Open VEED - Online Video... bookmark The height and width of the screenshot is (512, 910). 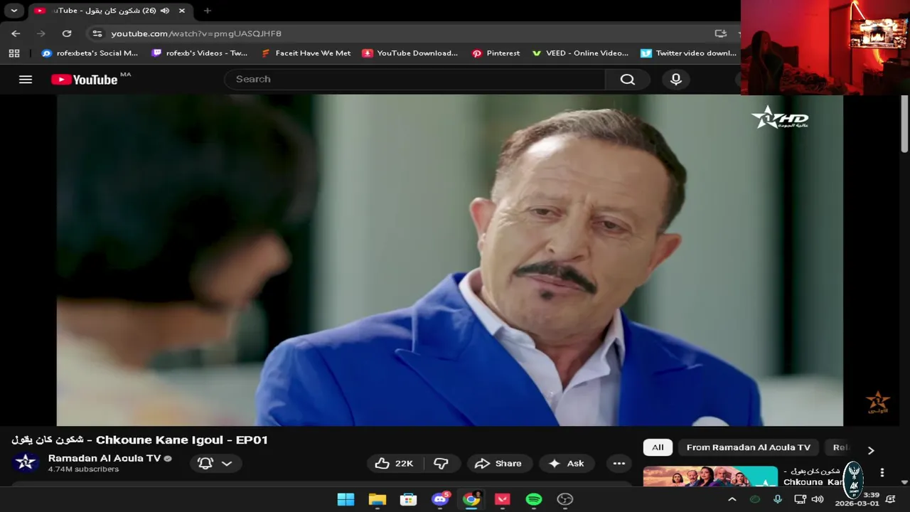point(580,53)
